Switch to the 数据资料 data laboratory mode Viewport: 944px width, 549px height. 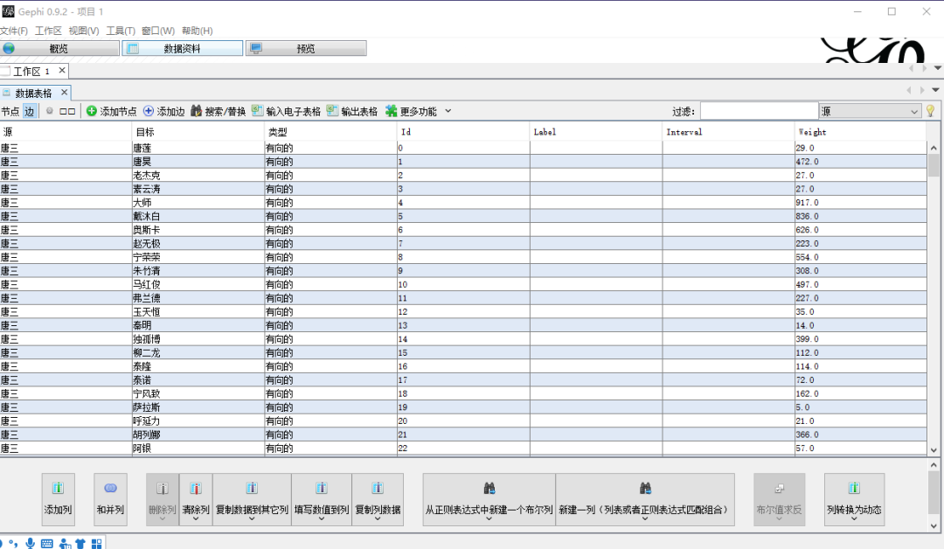click(183, 48)
